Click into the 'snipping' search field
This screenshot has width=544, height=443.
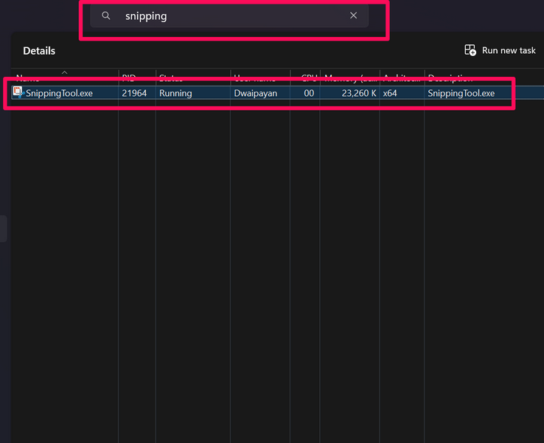[x=229, y=16]
